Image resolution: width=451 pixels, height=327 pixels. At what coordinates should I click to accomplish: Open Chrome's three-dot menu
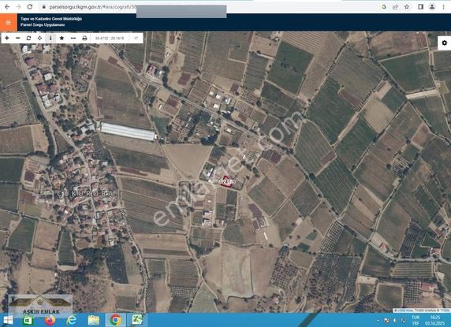(x=444, y=6)
